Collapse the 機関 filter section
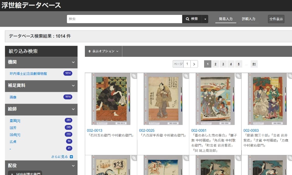 [41, 62]
